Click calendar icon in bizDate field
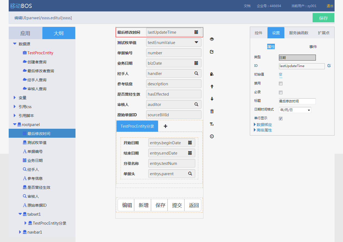Screen dimensions: 343x242 click(196, 63)
